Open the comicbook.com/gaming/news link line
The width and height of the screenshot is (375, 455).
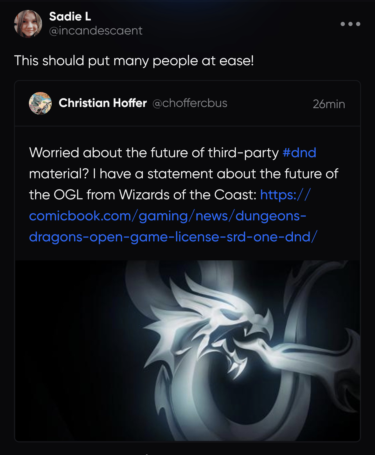coord(168,216)
